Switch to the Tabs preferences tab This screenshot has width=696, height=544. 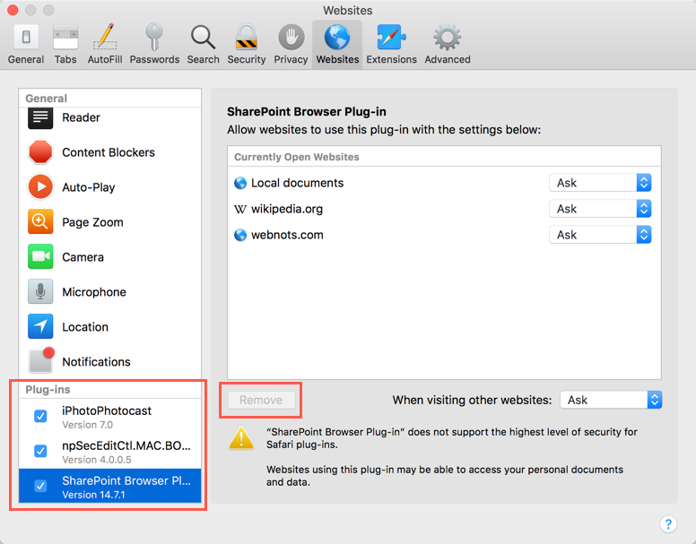coord(65,44)
